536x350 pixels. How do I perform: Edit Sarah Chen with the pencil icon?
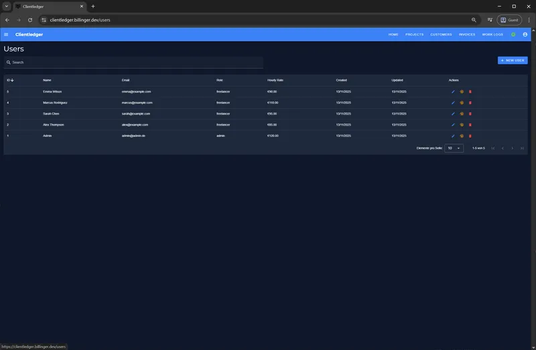(x=453, y=113)
